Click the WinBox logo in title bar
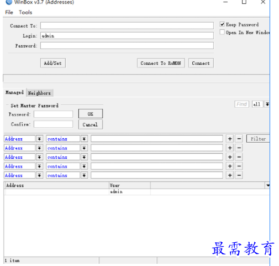The image size is (279, 266). 9,2
